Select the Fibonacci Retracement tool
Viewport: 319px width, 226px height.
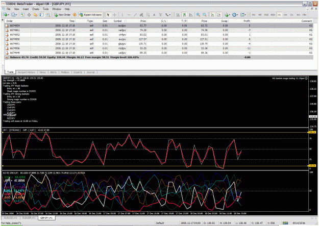click(148, 15)
